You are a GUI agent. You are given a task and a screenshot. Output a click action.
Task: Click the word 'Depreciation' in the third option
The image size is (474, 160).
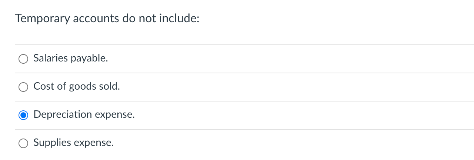(63, 114)
